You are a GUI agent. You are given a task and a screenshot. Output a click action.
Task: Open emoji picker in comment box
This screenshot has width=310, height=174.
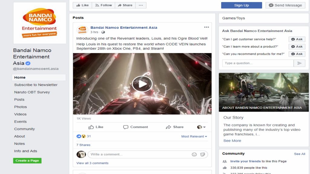pyautogui.click(x=194, y=154)
